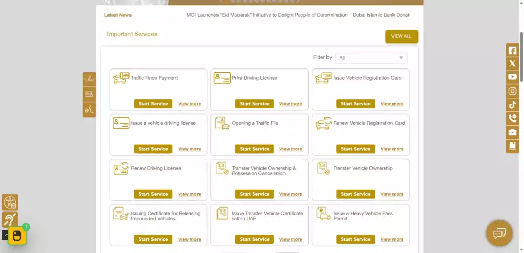Viewport: 524px width, 253px height.
Task: Click the Renew Vehicle Registration Card title text
Action: point(369,123)
